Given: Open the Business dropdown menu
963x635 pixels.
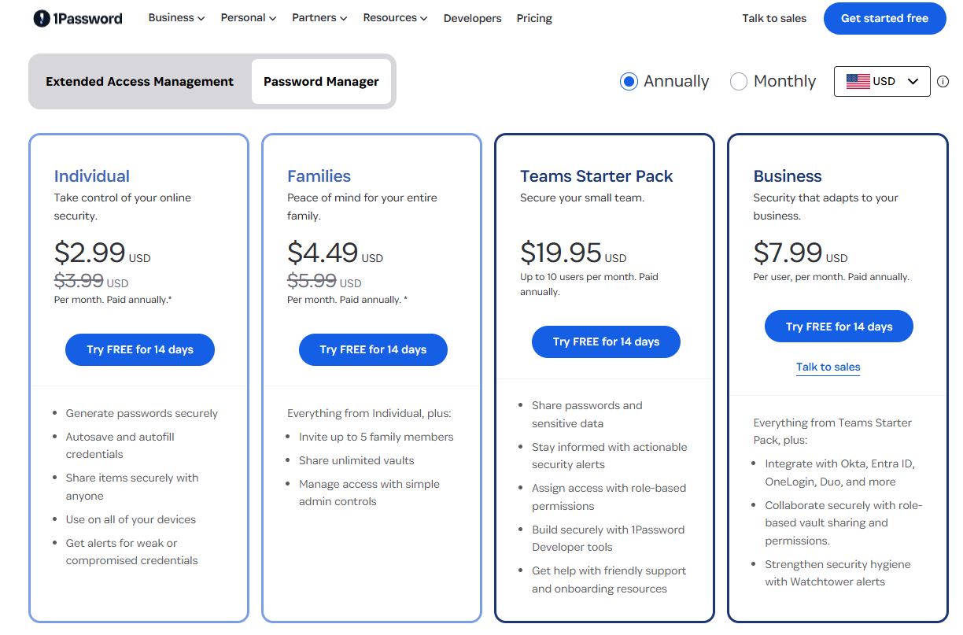Looking at the screenshot, I should pyautogui.click(x=175, y=17).
